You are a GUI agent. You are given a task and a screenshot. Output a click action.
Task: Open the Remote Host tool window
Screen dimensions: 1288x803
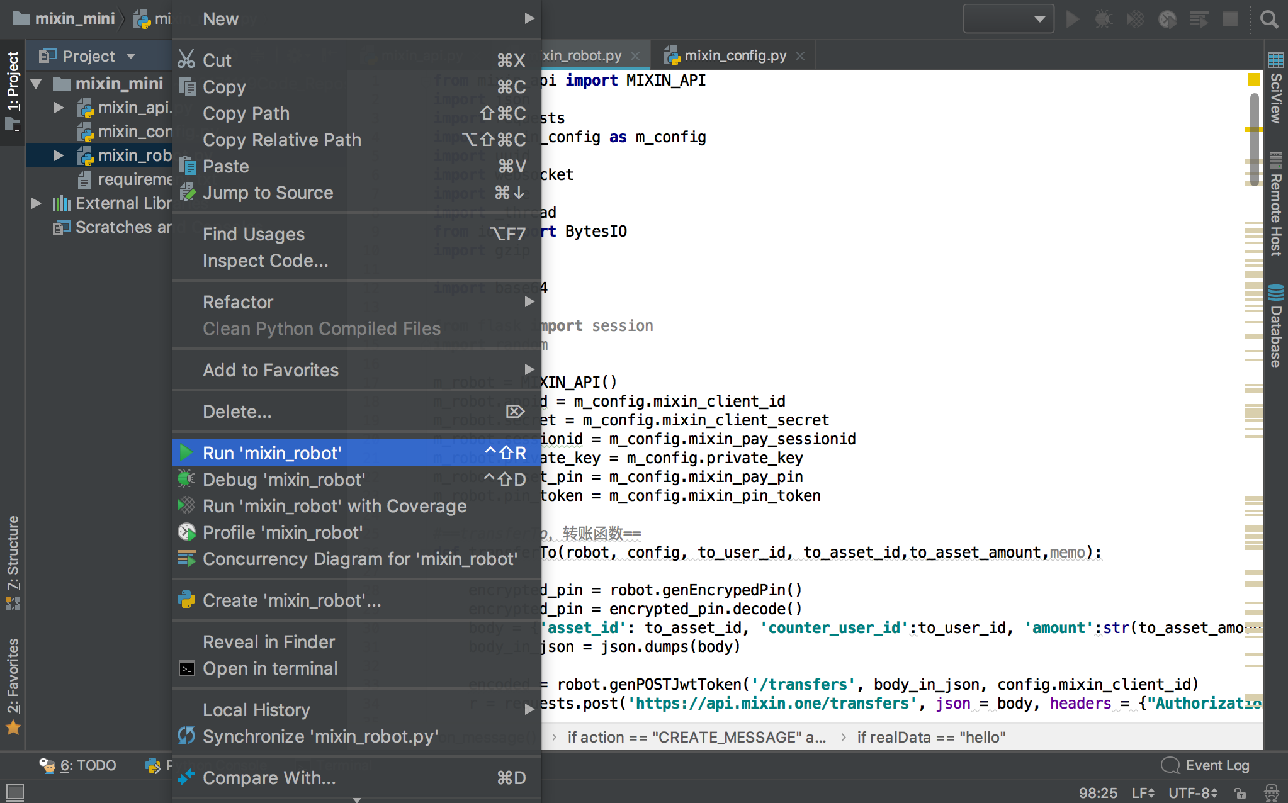click(1276, 205)
